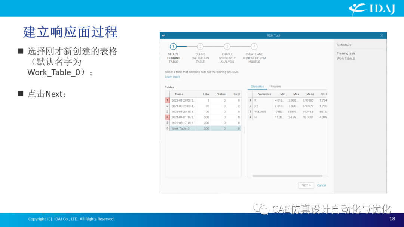
Task: Click step 3 Enable Sensitivity Analysis circle
Action: (227, 47)
